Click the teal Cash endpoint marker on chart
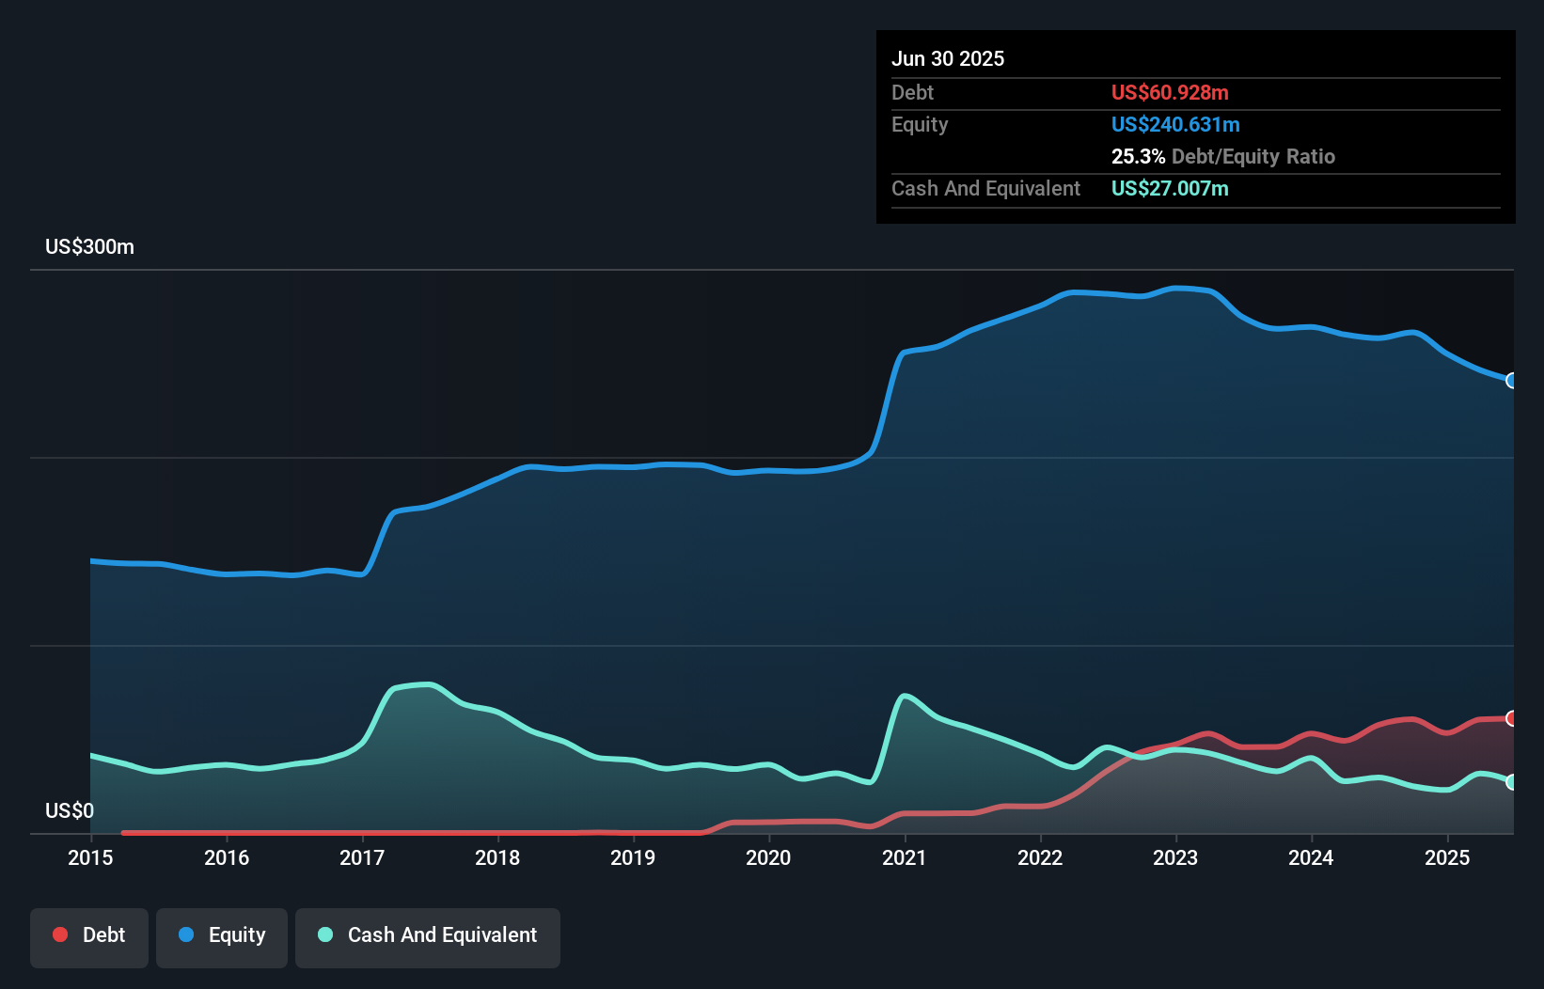 coord(1512,782)
